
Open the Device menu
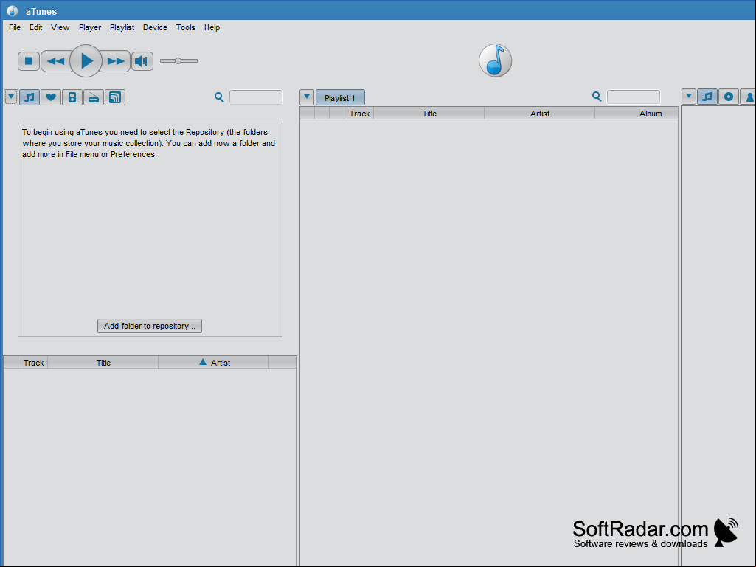155,27
